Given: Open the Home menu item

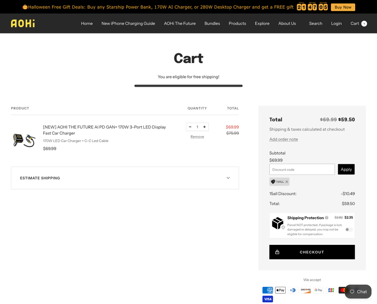Looking at the screenshot, I should [x=87, y=23].
